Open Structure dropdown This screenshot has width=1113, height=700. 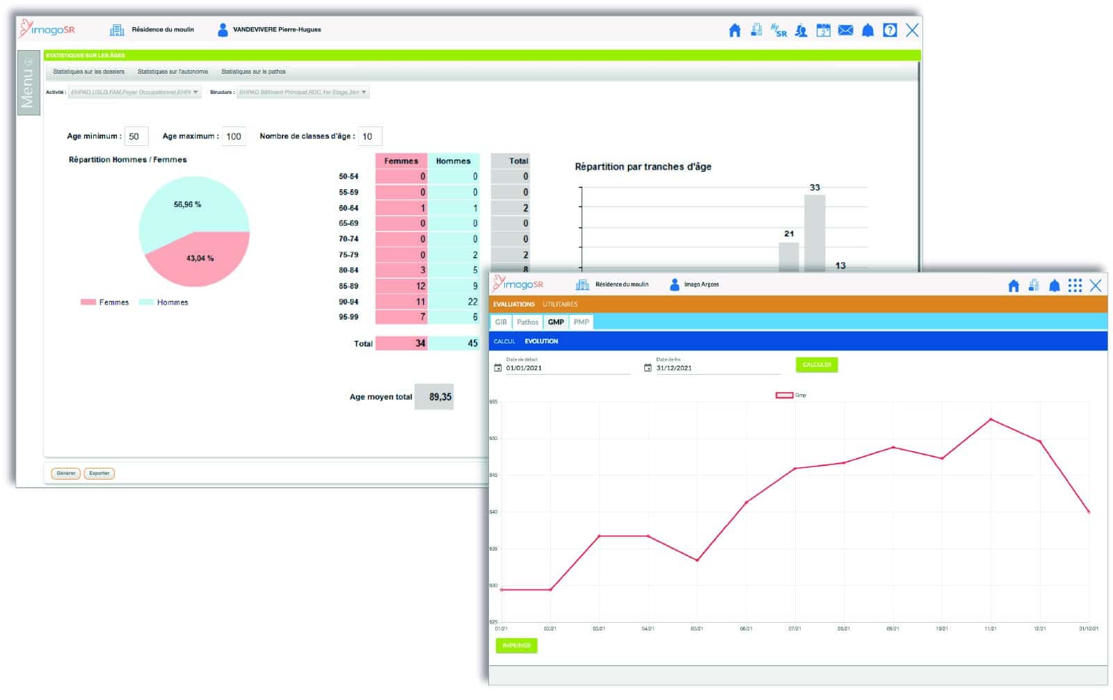coord(303,92)
